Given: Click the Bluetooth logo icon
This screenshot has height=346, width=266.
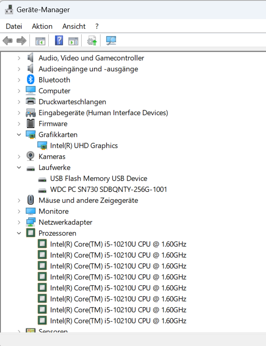Looking at the screenshot, I should click(30, 80).
